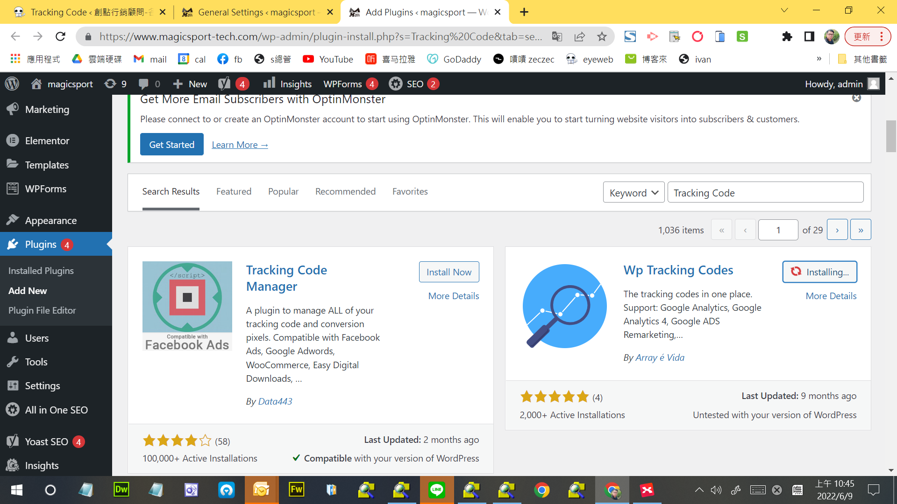Open magicsport site home link

pos(62,84)
